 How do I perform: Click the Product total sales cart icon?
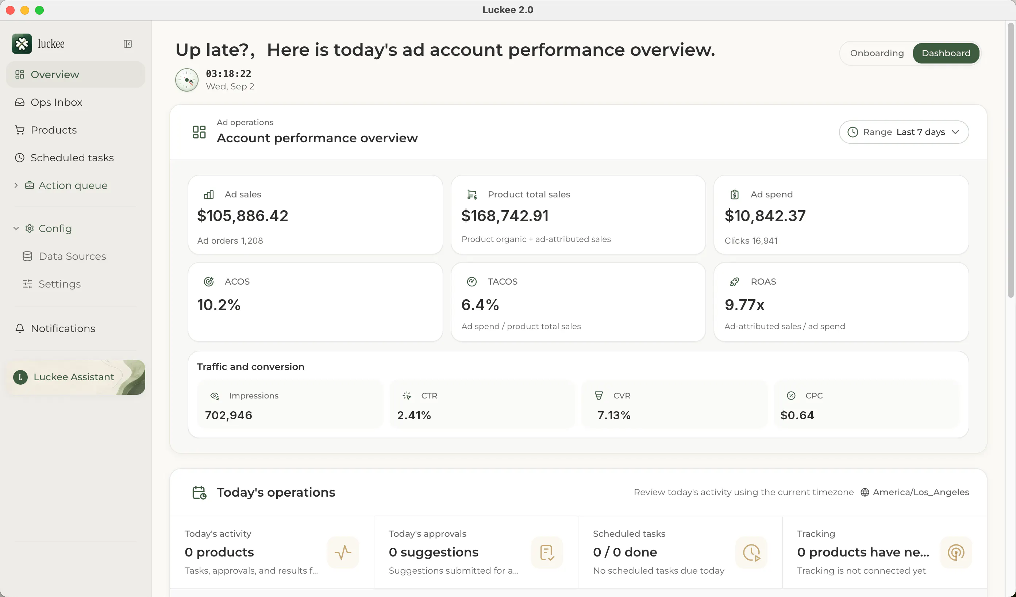[472, 194]
